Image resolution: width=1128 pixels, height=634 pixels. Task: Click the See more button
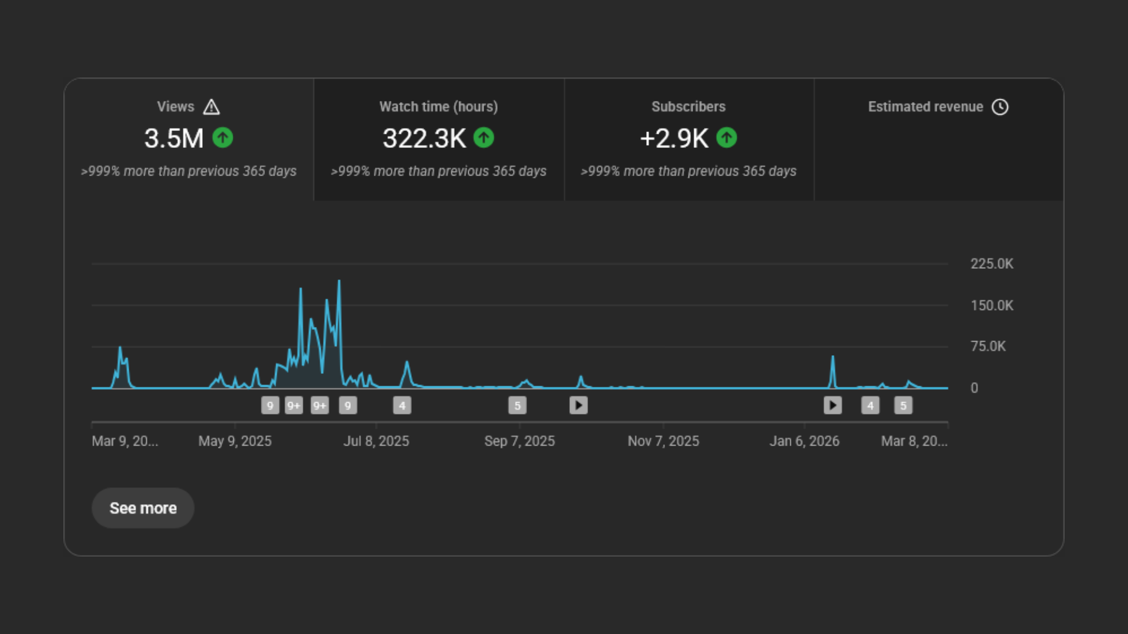click(x=142, y=508)
